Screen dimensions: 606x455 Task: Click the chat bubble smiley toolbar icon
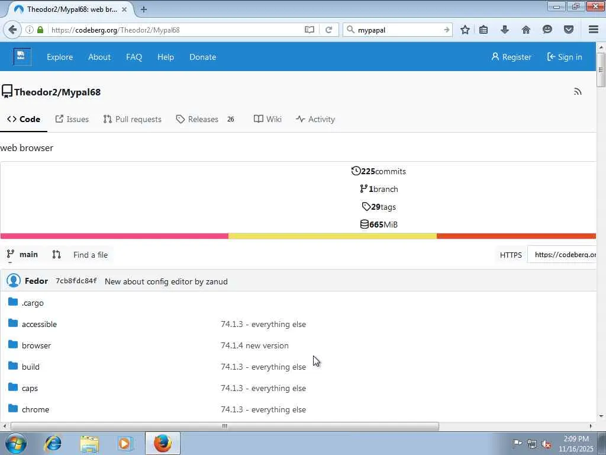tap(547, 30)
